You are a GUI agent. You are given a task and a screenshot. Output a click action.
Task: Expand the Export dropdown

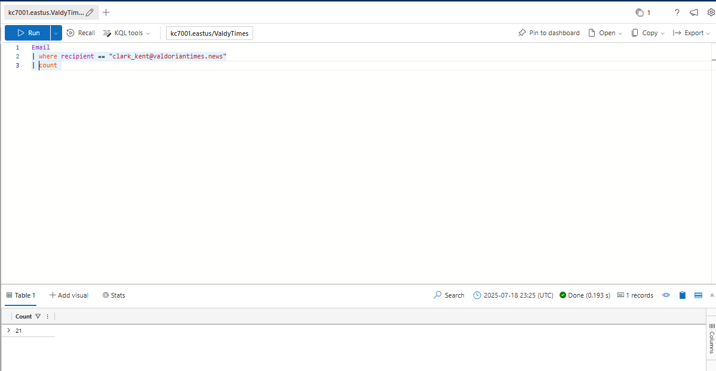(x=692, y=33)
